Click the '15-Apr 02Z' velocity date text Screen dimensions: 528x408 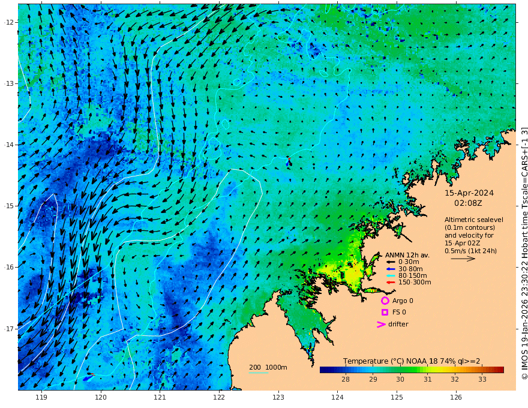tap(463, 243)
